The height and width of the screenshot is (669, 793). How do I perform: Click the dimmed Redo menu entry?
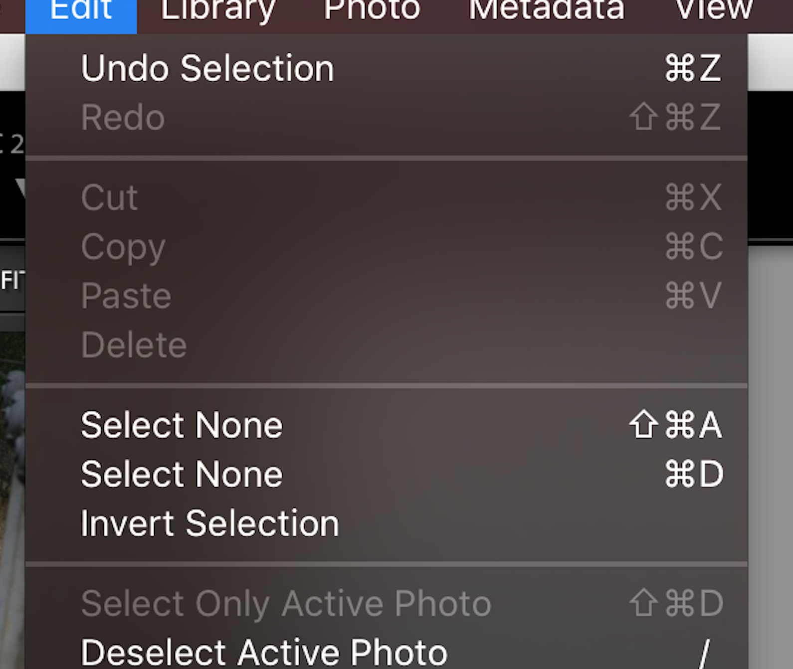pos(123,118)
